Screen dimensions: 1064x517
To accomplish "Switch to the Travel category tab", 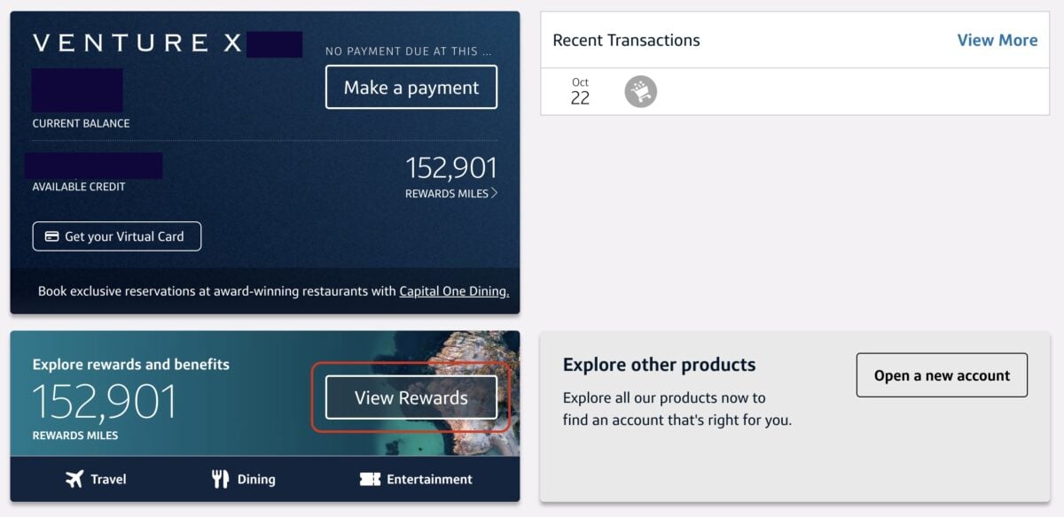I will pos(96,478).
